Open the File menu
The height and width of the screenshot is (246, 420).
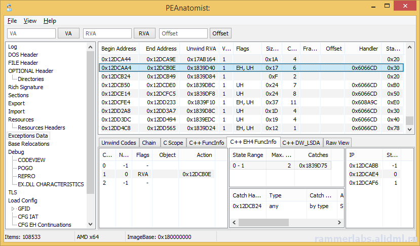[x=12, y=21]
